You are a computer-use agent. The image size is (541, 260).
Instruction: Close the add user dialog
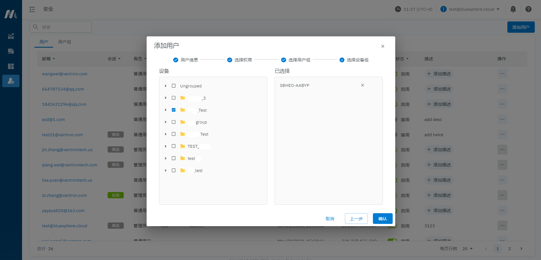383,46
